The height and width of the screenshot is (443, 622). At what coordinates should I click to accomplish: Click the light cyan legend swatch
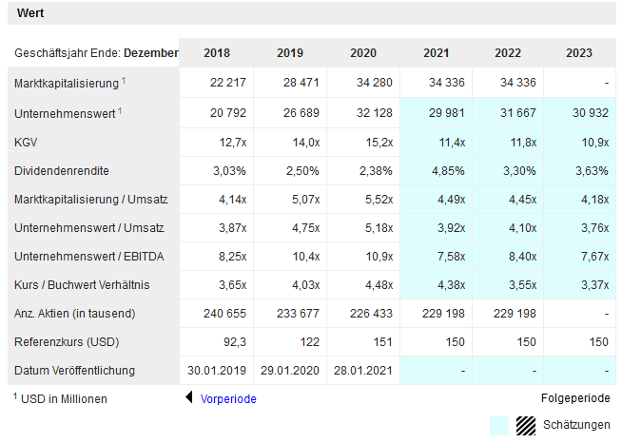pyautogui.click(x=499, y=425)
